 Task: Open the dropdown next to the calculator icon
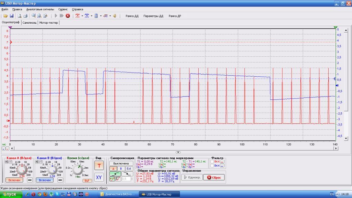101,16
